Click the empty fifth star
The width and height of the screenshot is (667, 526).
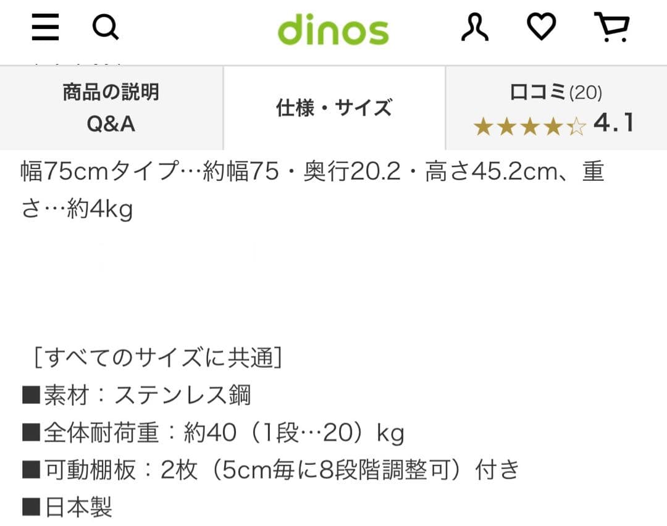click(576, 125)
